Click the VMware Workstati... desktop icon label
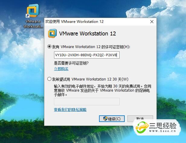 point(33,24)
